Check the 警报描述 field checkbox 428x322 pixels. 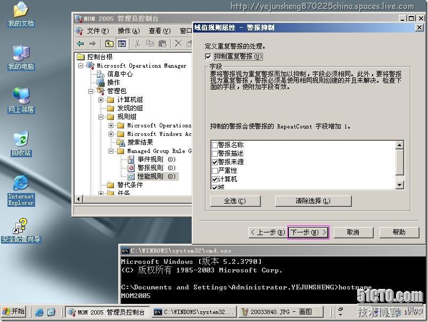(x=215, y=154)
